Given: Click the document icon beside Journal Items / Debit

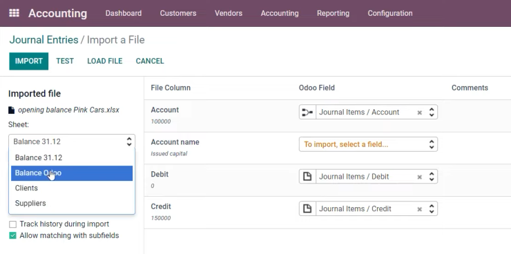Looking at the screenshot, I should pyautogui.click(x=307, y=177).
